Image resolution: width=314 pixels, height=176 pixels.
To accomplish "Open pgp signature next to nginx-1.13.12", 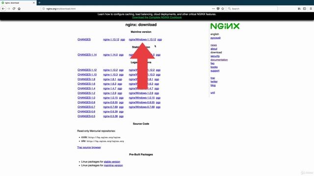I will point(123,40).
